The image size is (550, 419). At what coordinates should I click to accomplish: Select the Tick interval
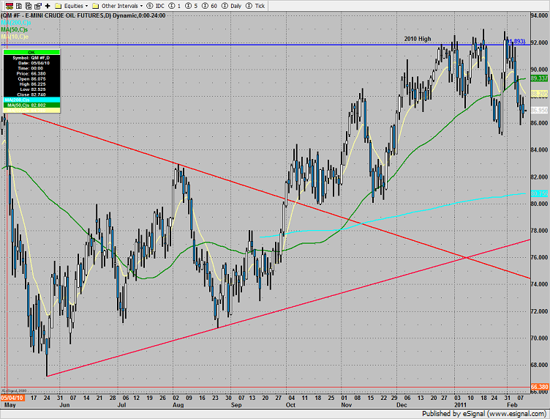click(x=255, y=4)
